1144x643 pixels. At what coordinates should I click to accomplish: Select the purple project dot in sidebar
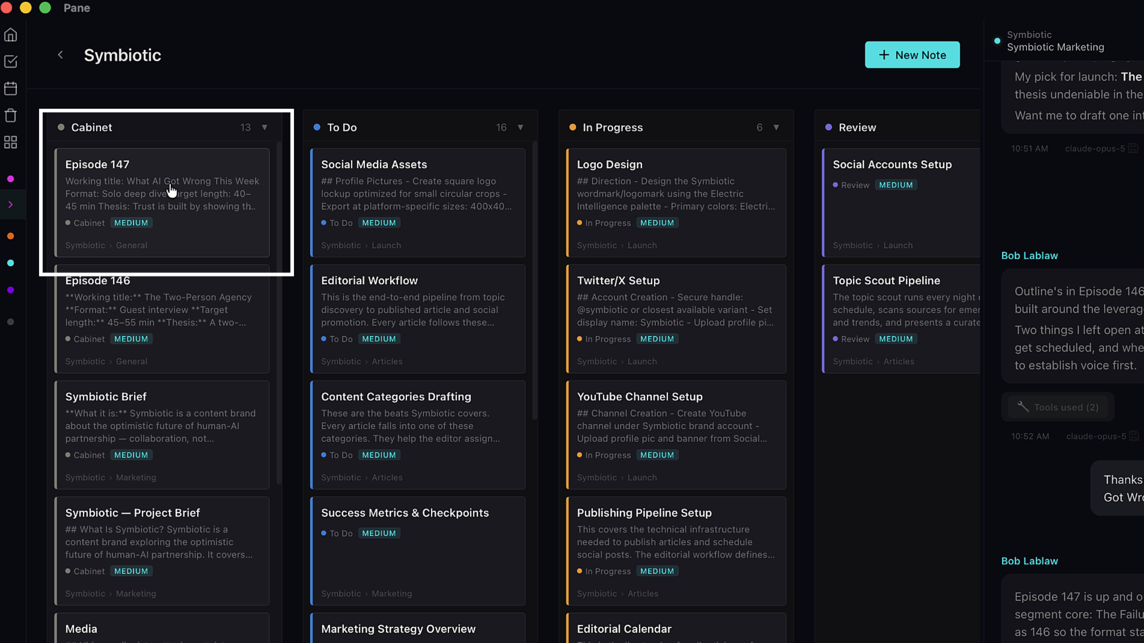(11, 291)
